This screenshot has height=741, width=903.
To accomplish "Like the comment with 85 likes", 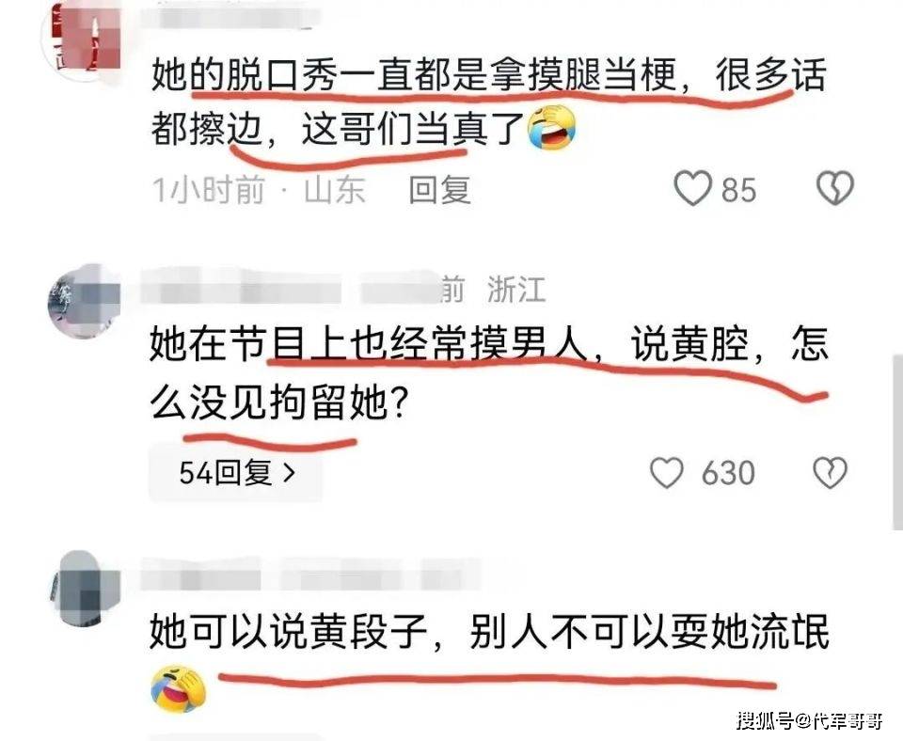I will 693,188.
